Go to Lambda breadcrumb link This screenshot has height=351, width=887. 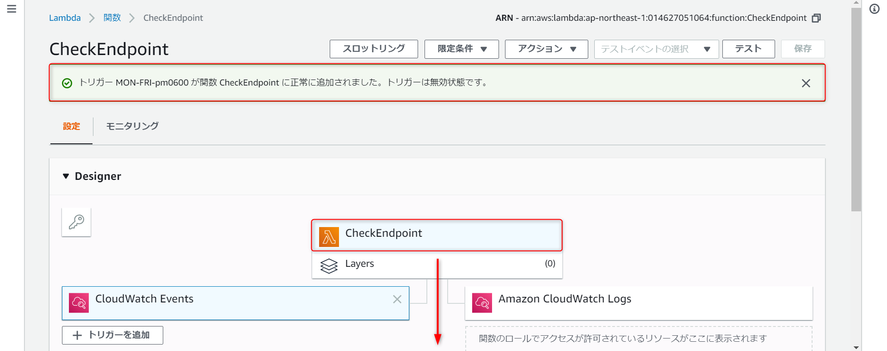[65, 18]
